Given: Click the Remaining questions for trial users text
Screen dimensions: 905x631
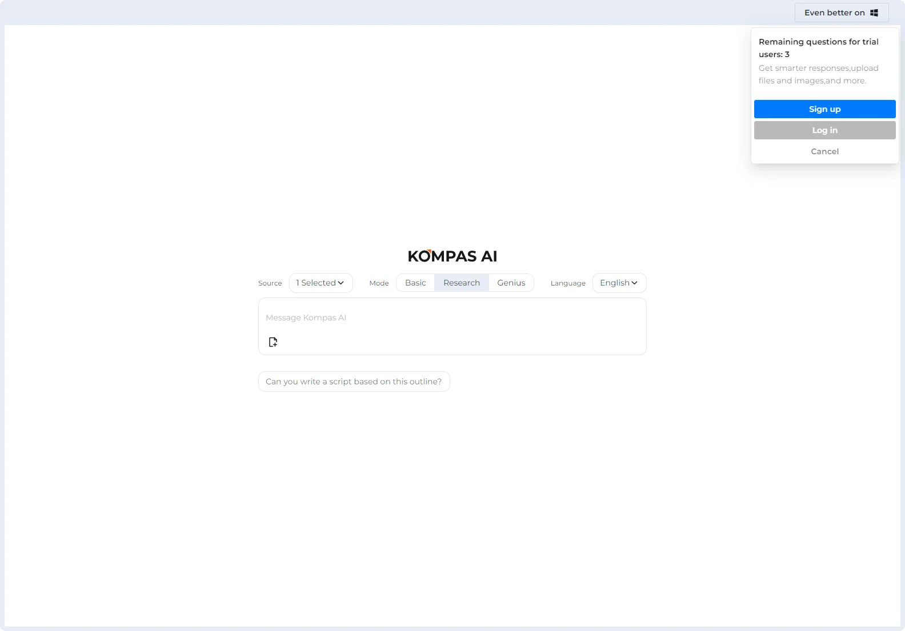Looking at the screenshot, I should pyautogui.click(x=819, y=48).
